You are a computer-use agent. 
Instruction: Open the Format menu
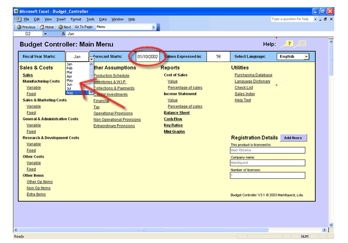76,19
